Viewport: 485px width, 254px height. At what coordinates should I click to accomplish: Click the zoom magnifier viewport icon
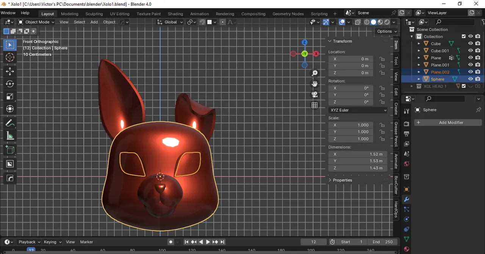point(314,73)
